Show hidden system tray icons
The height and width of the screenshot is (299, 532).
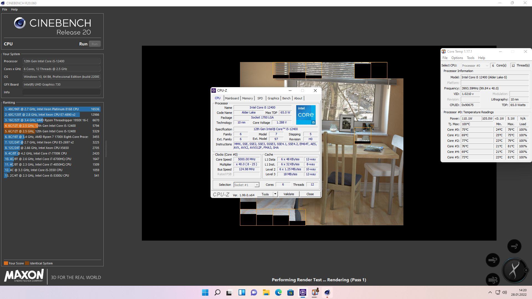490,292
